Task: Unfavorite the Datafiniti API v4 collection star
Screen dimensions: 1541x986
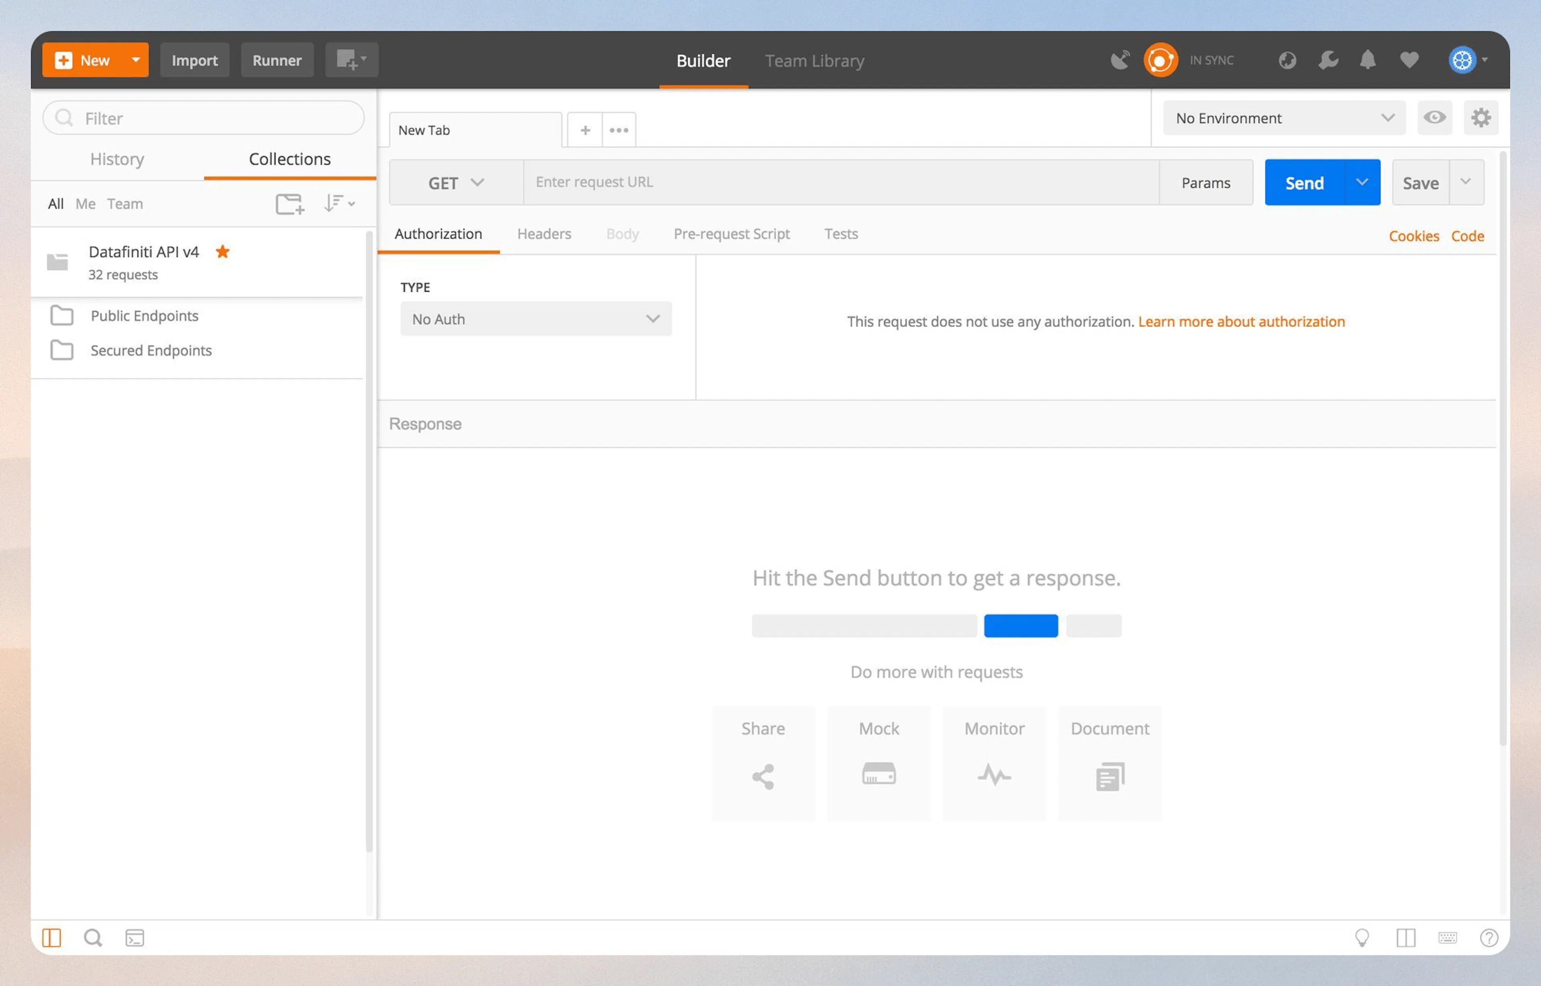Action: tap(222, 252)
